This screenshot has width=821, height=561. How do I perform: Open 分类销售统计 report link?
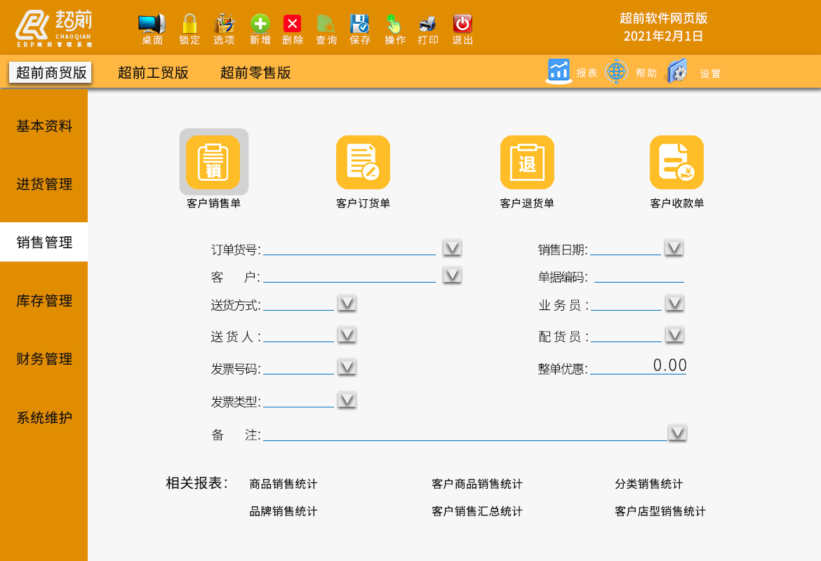click(649, 484)
